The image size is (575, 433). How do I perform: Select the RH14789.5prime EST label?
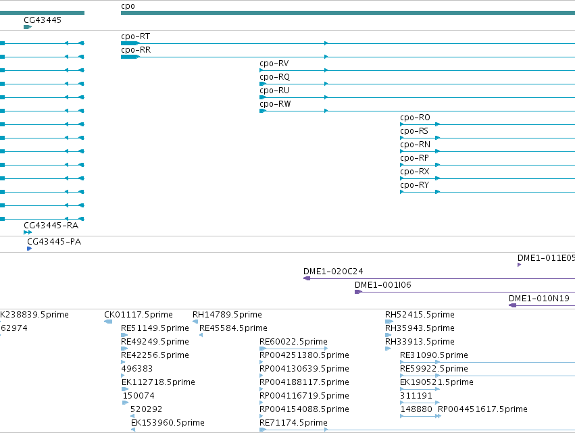pyautogui.click(x=227, y=315)
